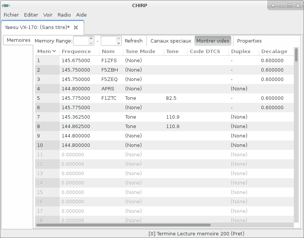Decrement the Memory Range end value
The image size is (304, 238).
pyautogui.click(x=119, y=43)
